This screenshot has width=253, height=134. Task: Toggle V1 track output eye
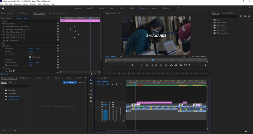[113, 107]
